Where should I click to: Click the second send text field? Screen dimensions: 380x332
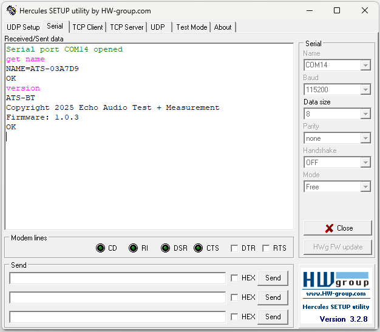(118, 297)
